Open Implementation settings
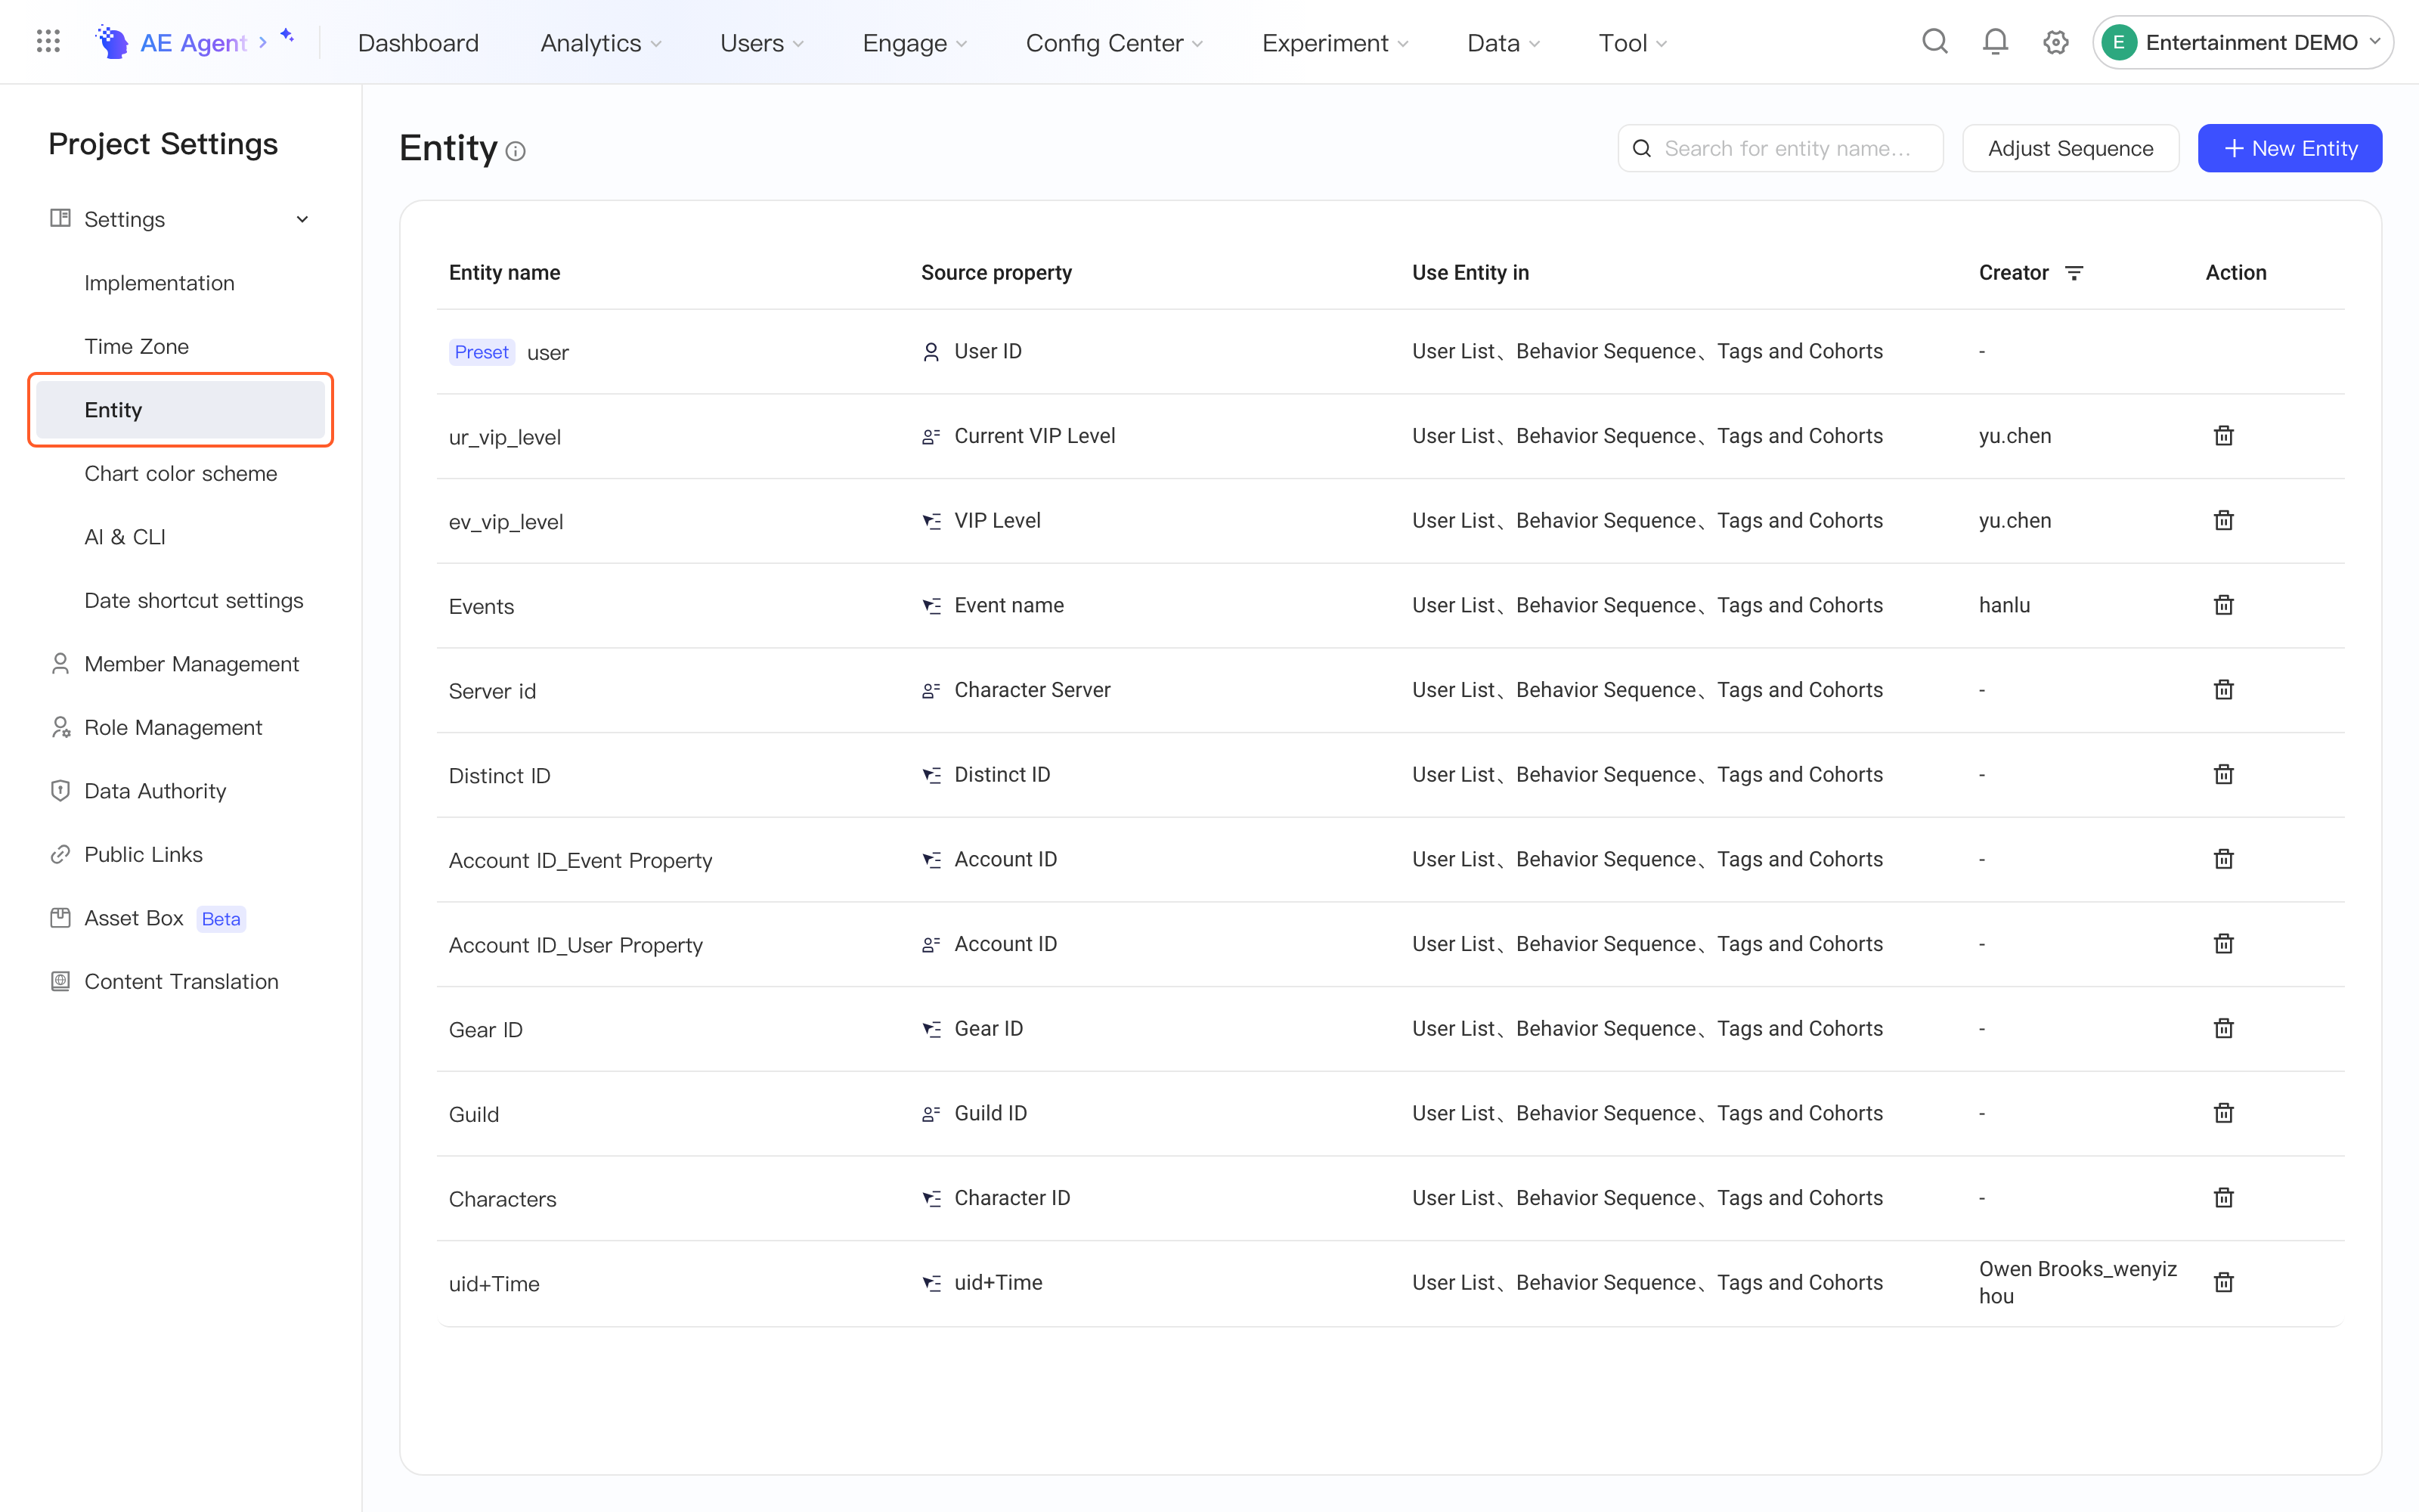Viewport: 2419px width, 1512px height. pyautogui.click(x=160, y=283)
